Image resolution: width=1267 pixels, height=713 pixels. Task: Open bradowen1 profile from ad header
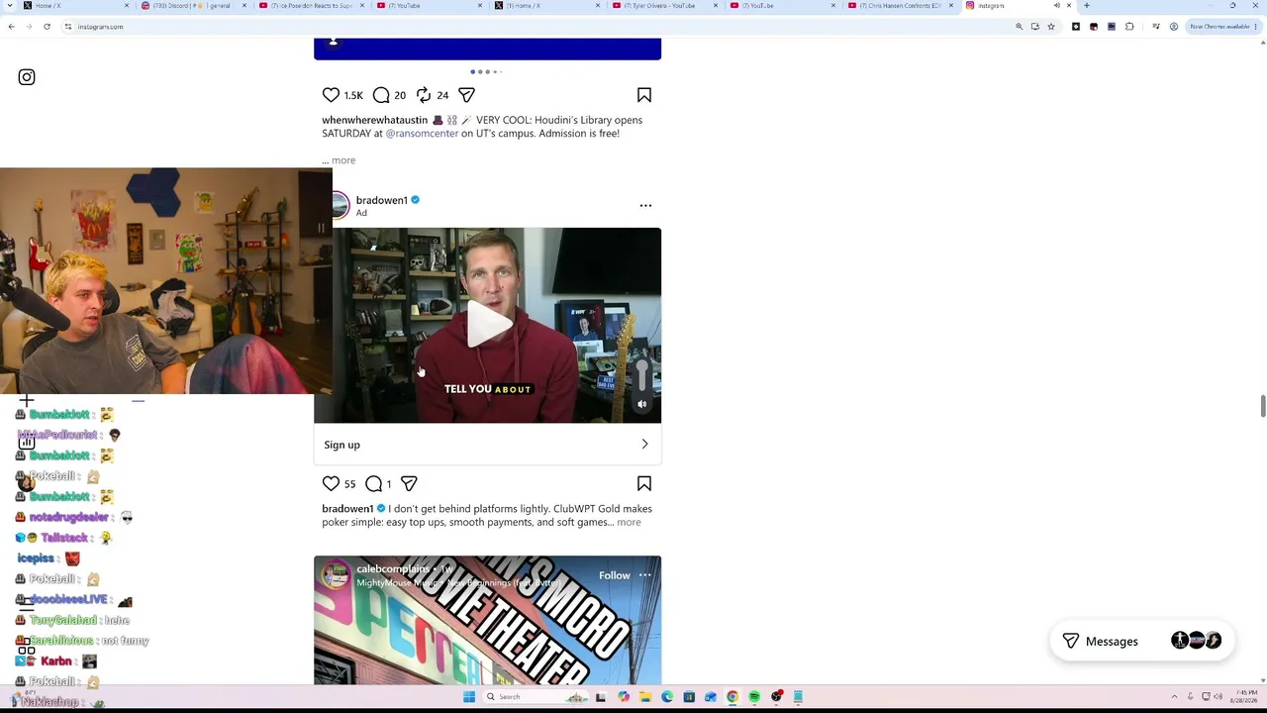point(381,200)
